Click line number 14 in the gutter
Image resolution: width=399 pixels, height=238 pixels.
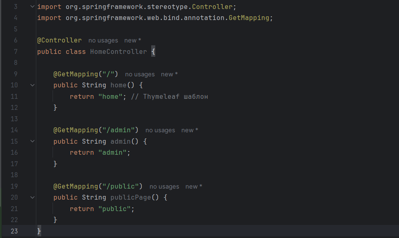(14, 130)
